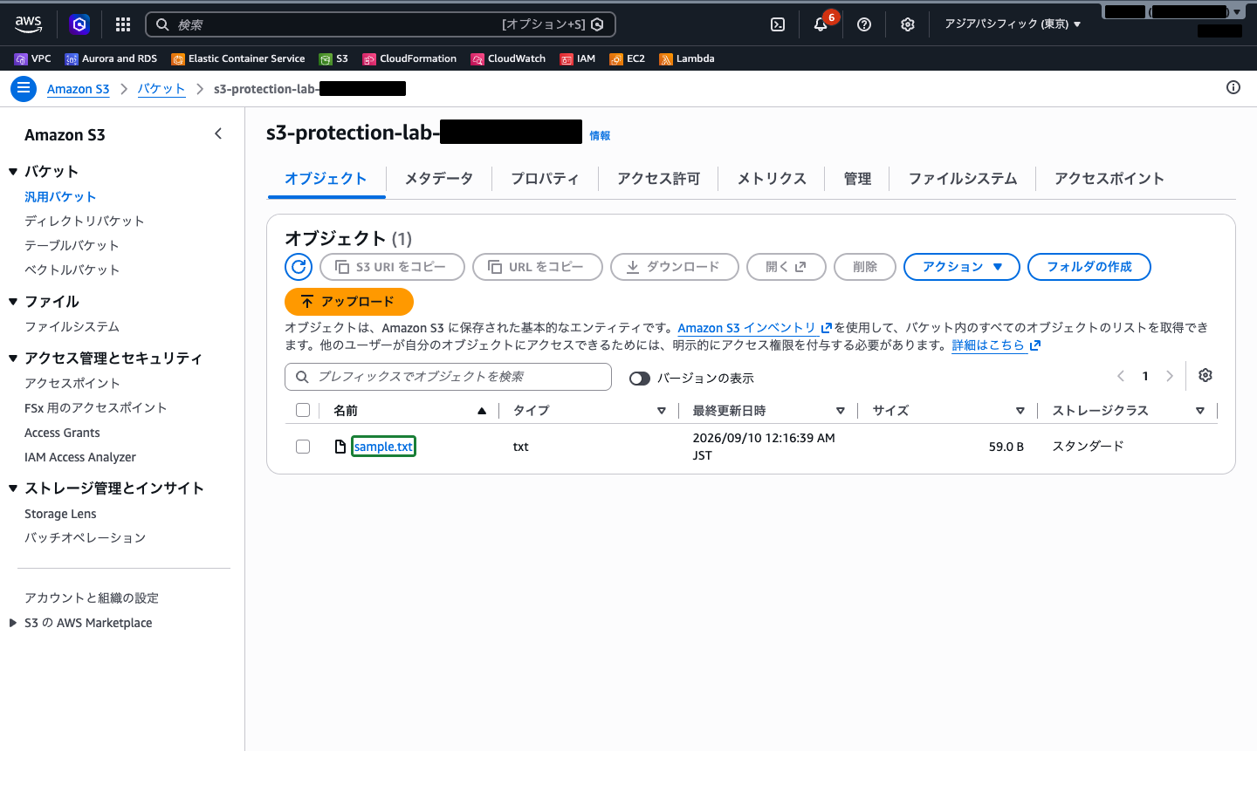Go to Amazon S3 breadcrumb link
1257x785 pixels.
coord(78,89)
